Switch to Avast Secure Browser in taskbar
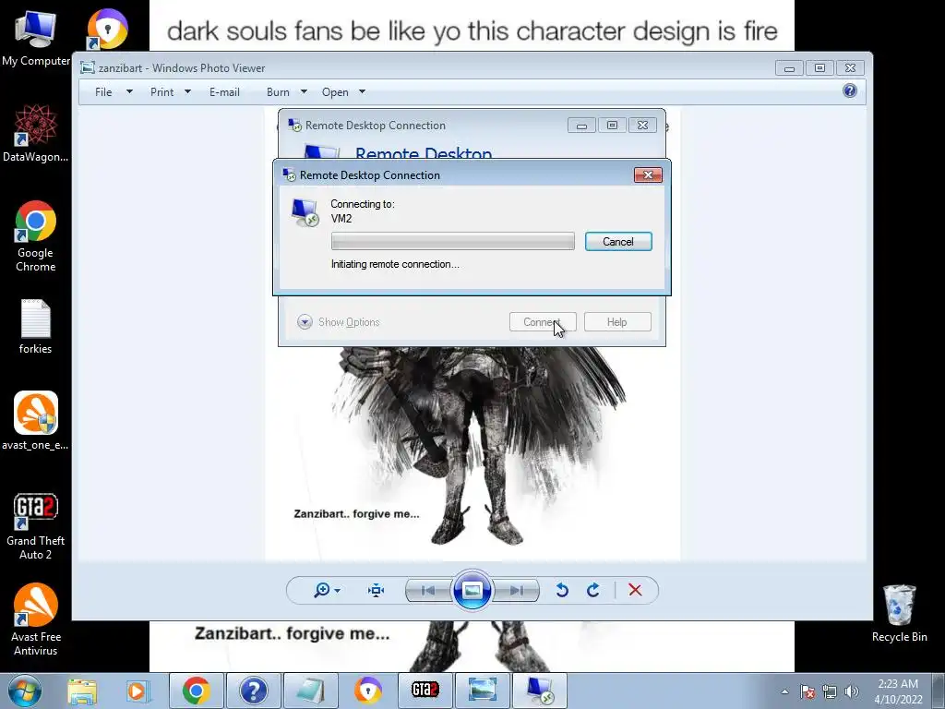945x709 pixels. [367, 691]
